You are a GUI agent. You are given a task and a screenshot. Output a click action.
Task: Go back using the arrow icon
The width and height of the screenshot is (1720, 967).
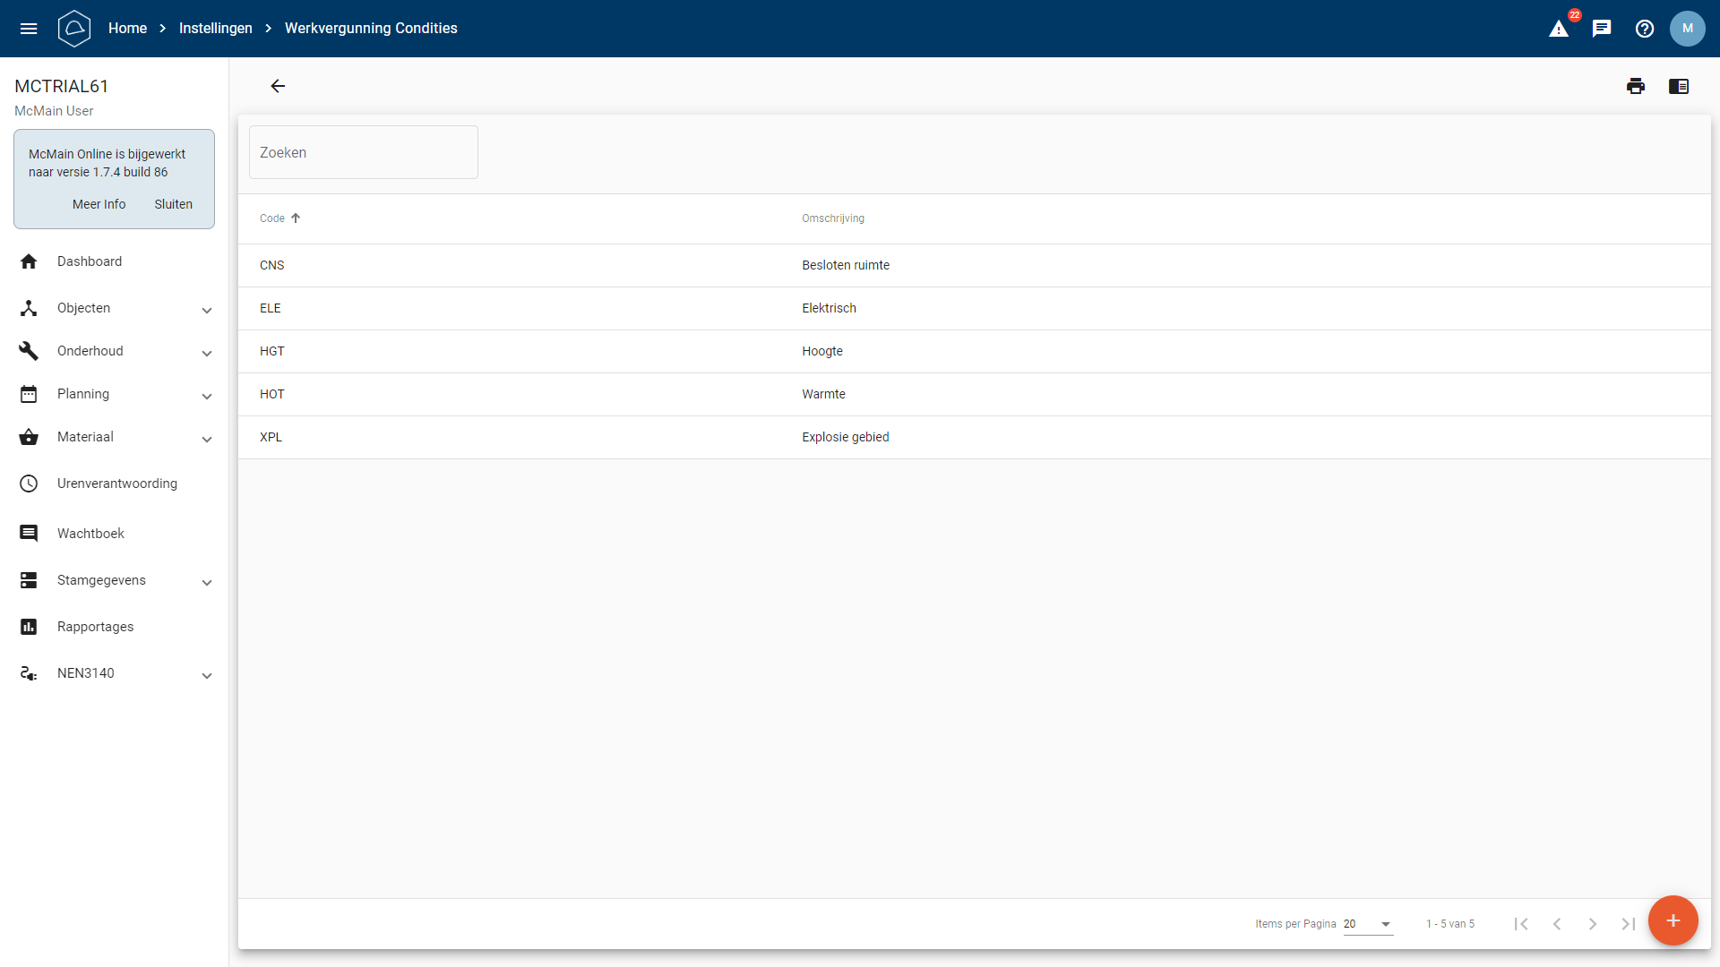click(278, 86)
